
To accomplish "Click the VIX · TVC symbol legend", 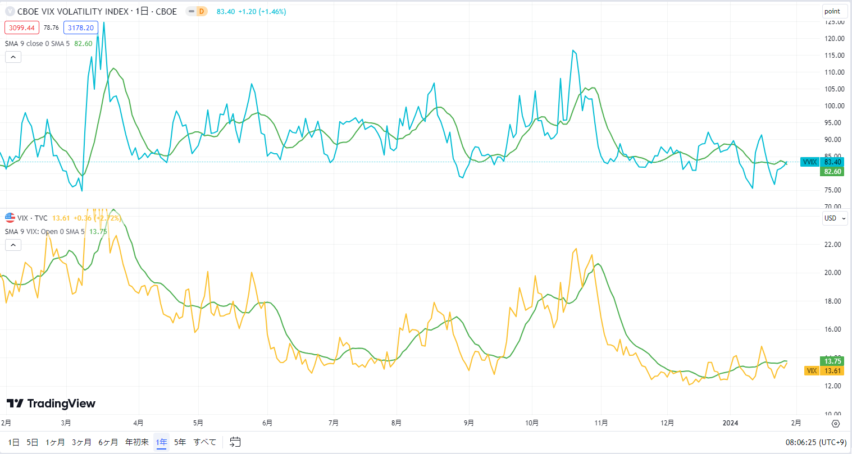I will (x=33, y=218).
